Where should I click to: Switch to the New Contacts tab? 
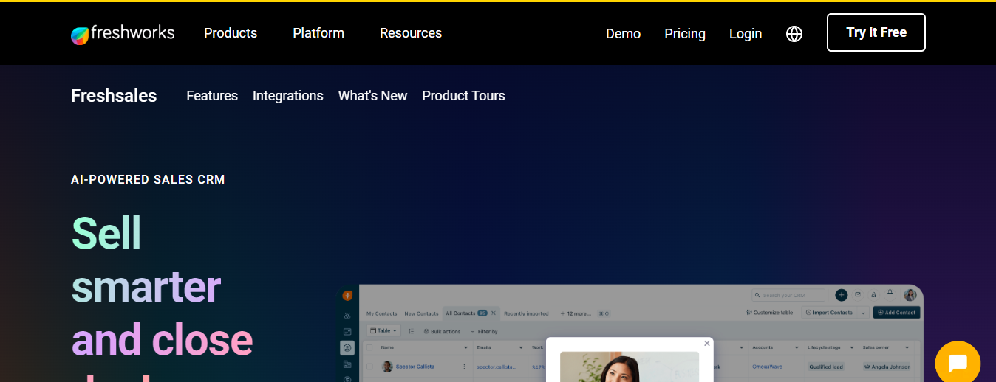421,313
